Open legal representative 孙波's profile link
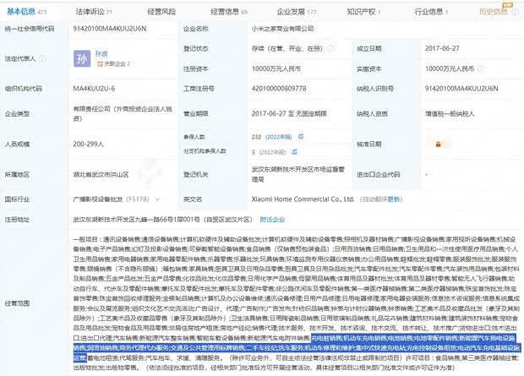This screenshot has width=524, height=376. (103, 53)
